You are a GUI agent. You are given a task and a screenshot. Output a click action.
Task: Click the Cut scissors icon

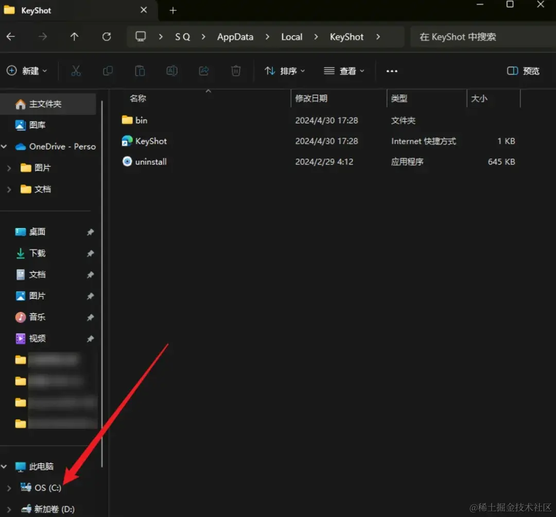point(76,71)
